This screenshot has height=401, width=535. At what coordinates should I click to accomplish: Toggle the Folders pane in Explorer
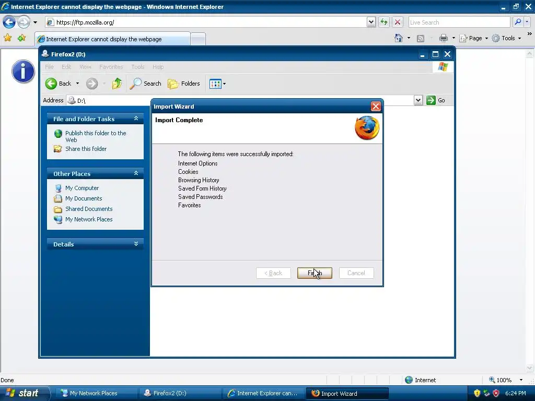tap(183, 84)
